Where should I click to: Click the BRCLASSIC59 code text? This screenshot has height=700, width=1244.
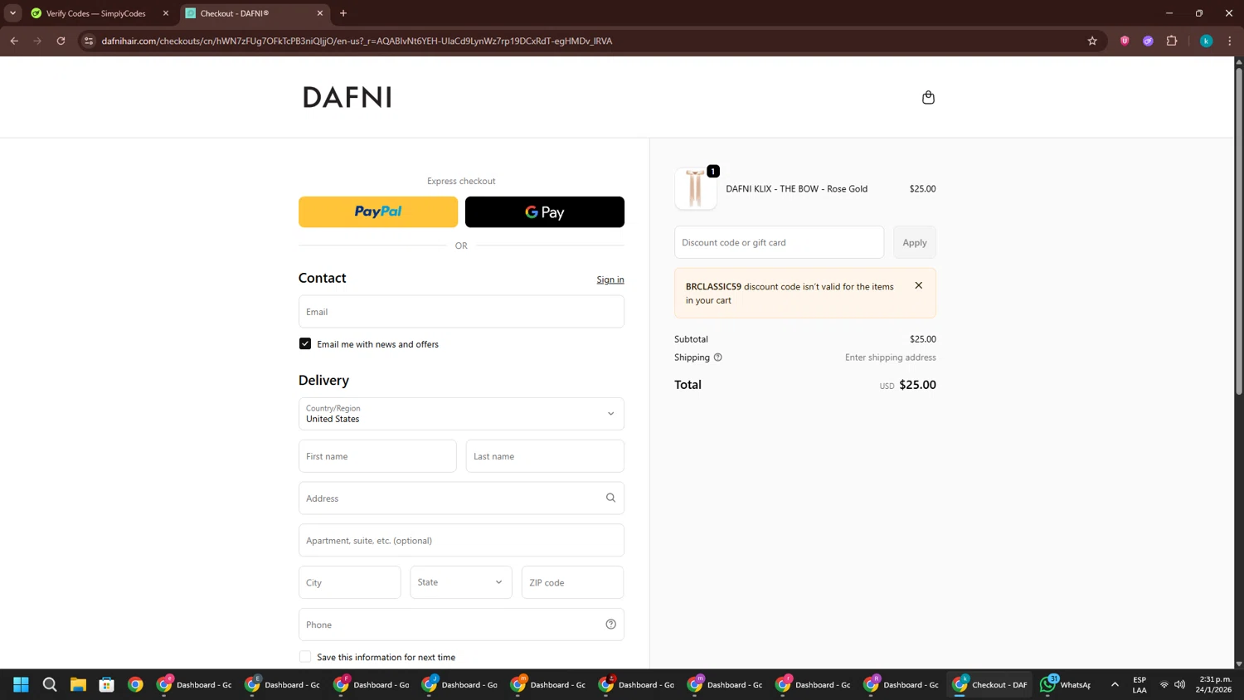[x=713, y=286]
